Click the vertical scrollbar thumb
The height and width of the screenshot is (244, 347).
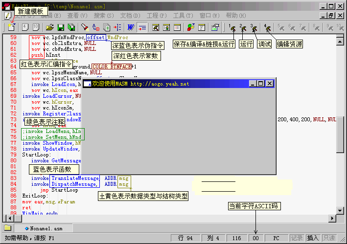pos(340,134)
